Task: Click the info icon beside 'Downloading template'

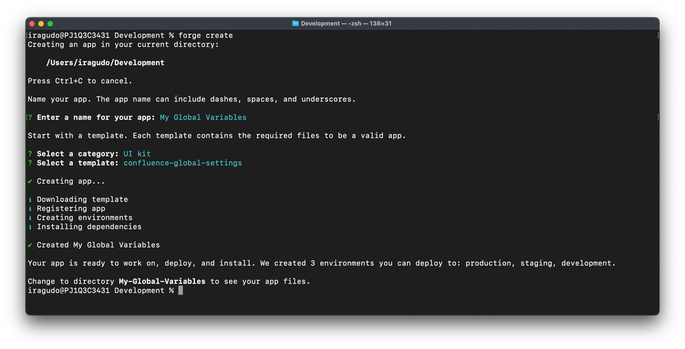Action: (30, 200)
